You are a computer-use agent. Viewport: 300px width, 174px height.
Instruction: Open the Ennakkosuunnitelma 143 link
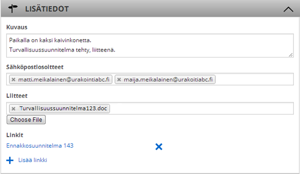click(40, 146)
